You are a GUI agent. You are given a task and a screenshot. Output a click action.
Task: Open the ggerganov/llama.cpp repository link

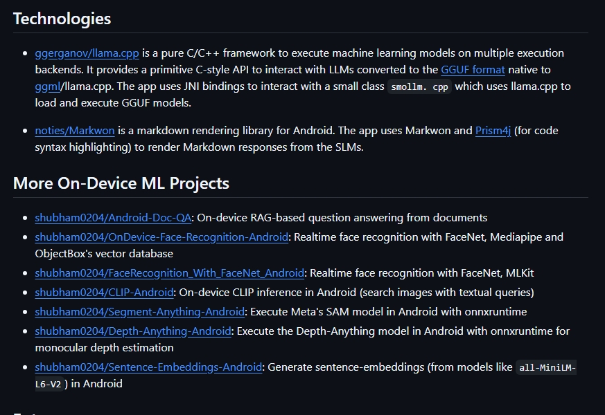(87, 53)
